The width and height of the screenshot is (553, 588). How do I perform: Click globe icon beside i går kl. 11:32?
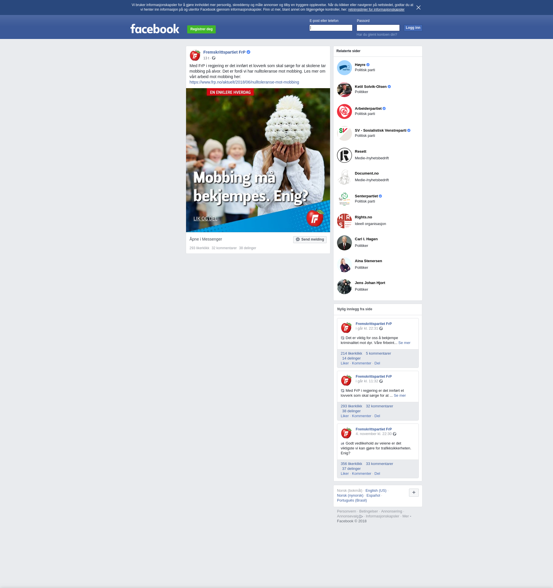tap(381, 381)
